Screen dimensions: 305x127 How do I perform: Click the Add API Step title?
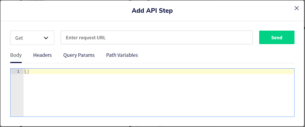152,11
